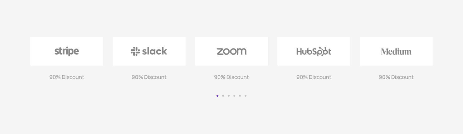The height and width of the screenshot is (134, 463).
Task: Select the active purple carousel dot
Action: [217, 96]
